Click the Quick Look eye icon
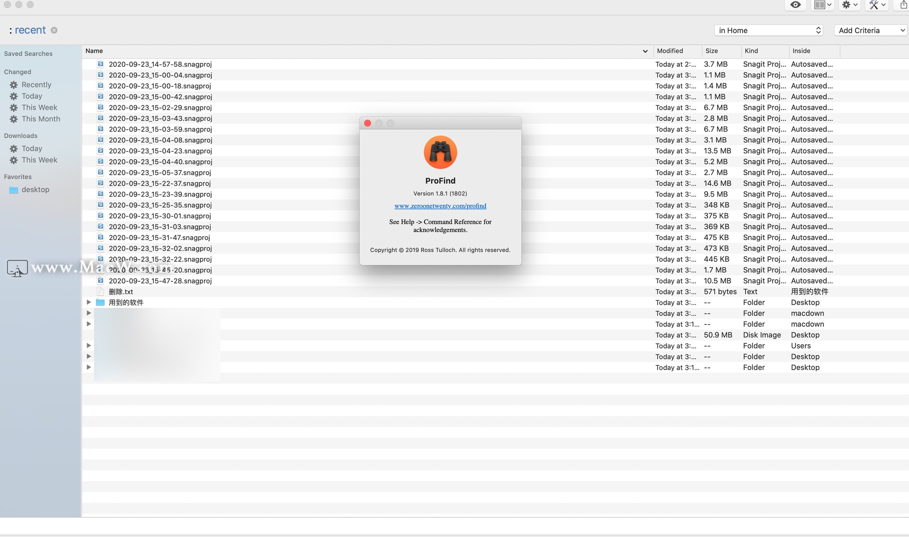Viewport: 909px width, 537px height. [x=795, y=5]
